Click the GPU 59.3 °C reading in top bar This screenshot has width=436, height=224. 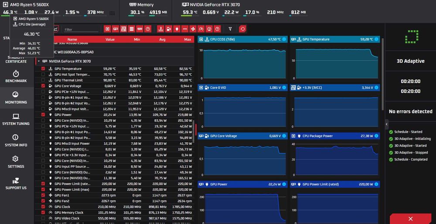click(190, 12)
